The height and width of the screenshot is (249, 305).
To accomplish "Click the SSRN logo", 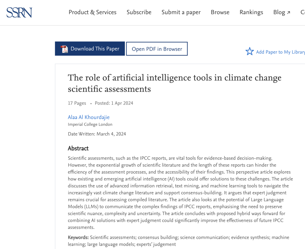I will click(x=19, y=12).
